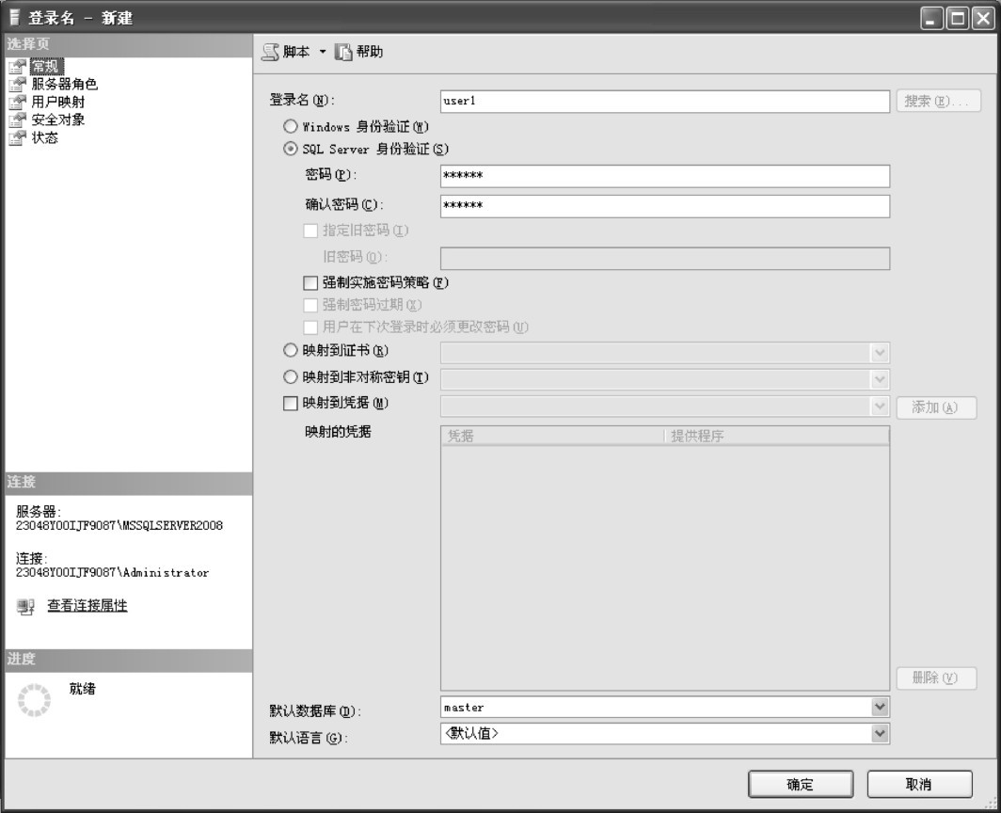Viewport: 1001px width, 813px height.
Task: Open 查看连接属性 link
Action: tap(87, 605)
